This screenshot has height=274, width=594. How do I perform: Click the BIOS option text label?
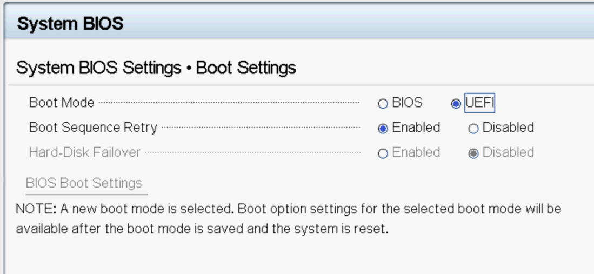point(407,103)
